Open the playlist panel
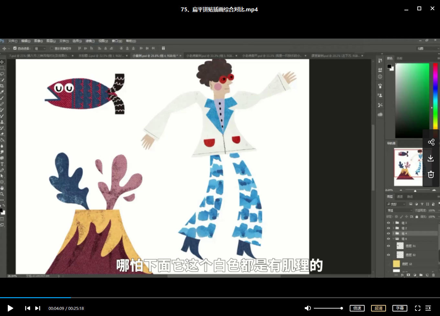The height and width of the screenshot is (316, 440). (428, 308)
